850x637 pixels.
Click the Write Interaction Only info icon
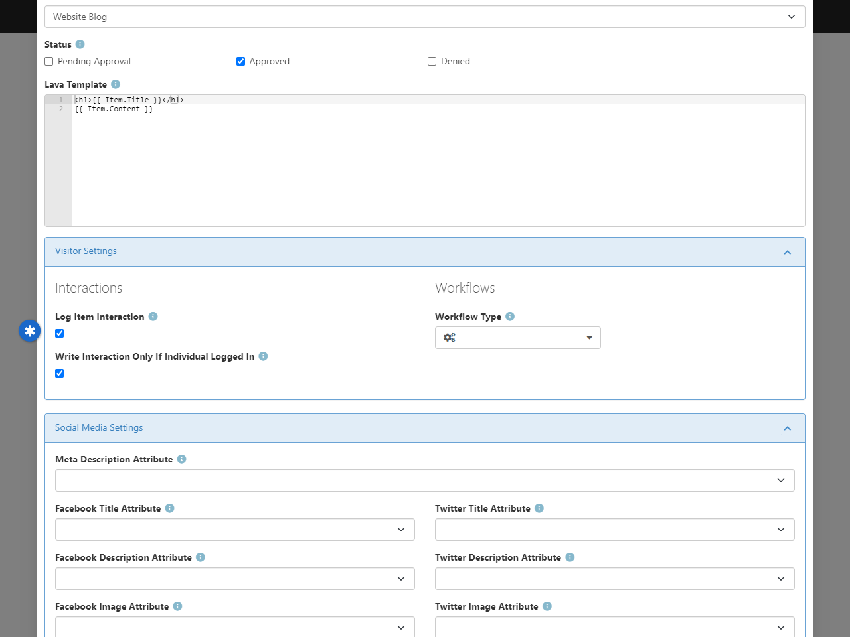pyautogui.click(x=264, y=356)
